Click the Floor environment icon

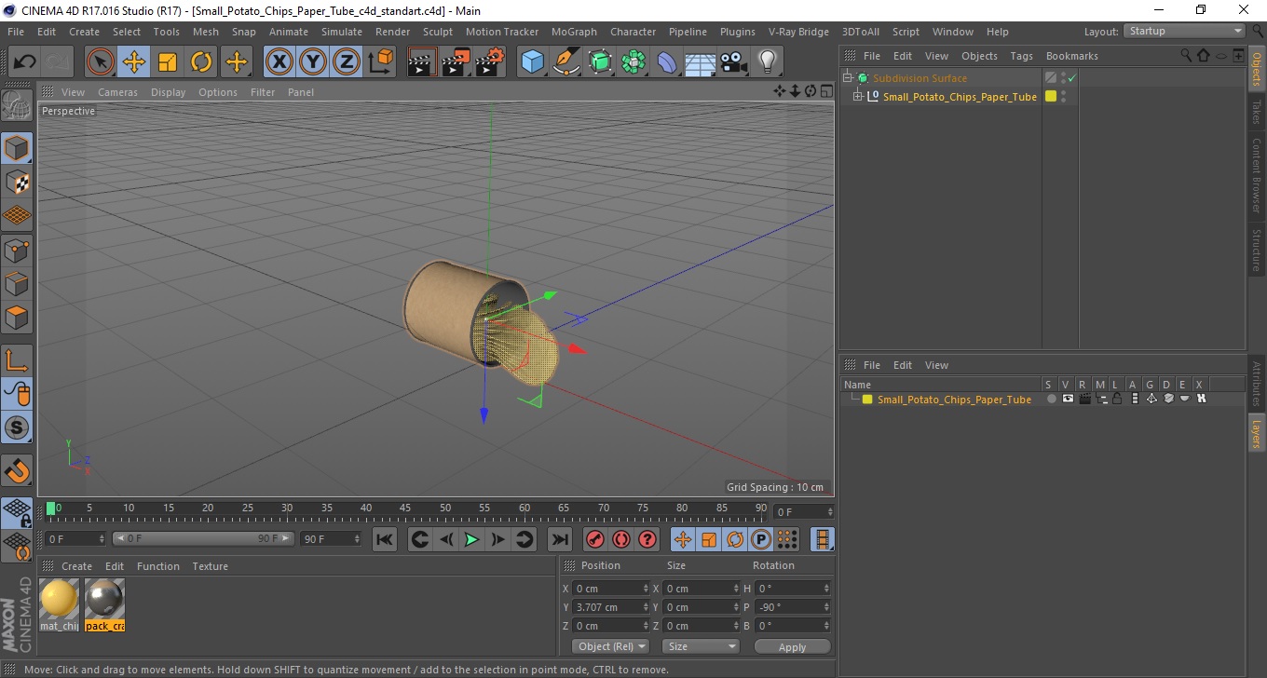[700, 62]
